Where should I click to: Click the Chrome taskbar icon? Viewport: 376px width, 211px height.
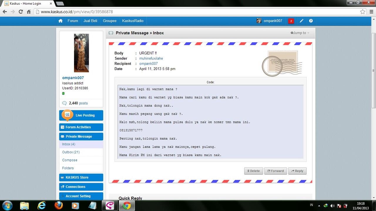(127, 206)
